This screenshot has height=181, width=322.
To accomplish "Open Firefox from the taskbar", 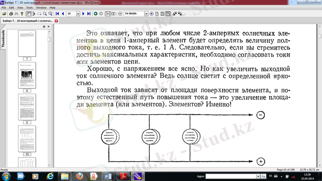I will pyautogui.click(x=79, y=176).
